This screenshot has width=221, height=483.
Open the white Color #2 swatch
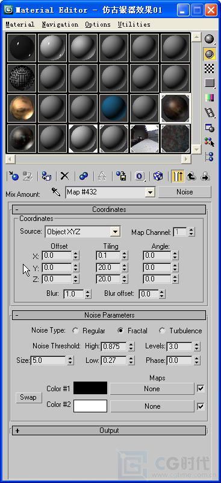[90, 406]
